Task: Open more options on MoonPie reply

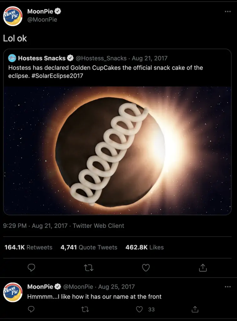Action: (x=228, y=287)
